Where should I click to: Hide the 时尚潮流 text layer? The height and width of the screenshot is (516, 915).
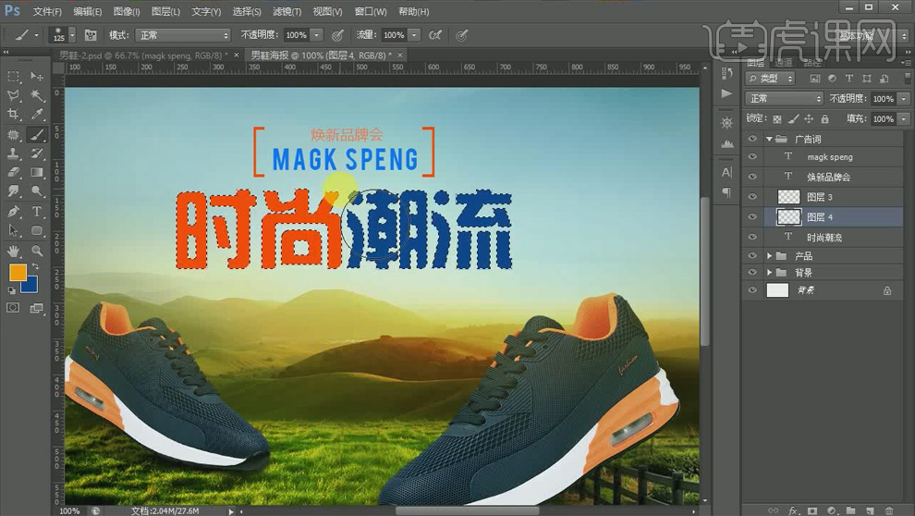(752, 237)
